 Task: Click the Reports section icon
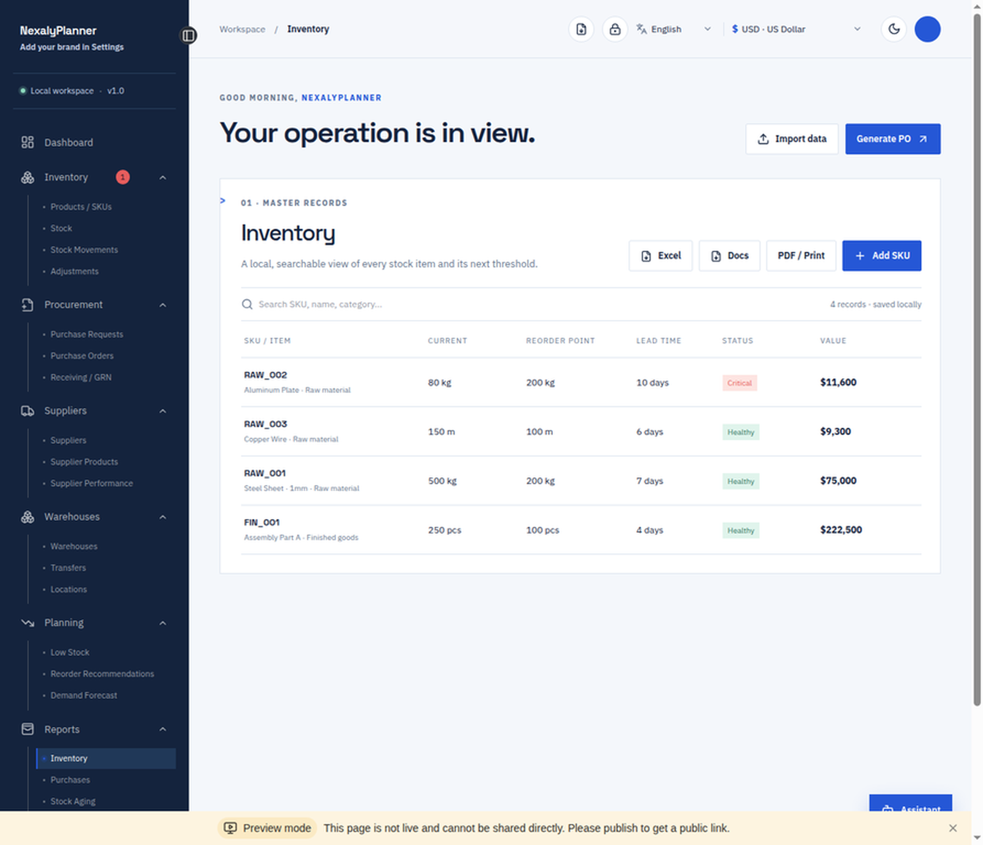(x=28, y=729)
